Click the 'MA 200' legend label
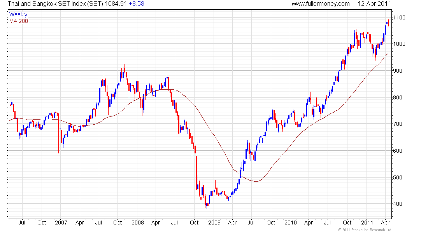The image size is (428, 233). [19, 21]
